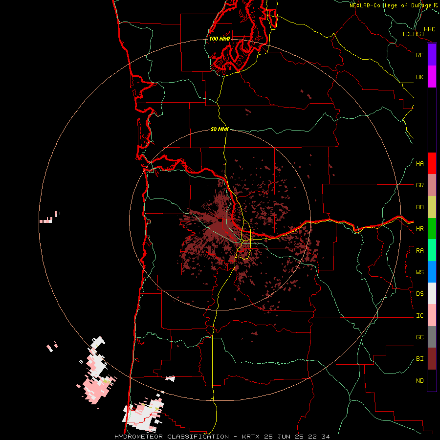Pick the red HA color swatch
The image size is (440, 440).
(x=432, y=163)
